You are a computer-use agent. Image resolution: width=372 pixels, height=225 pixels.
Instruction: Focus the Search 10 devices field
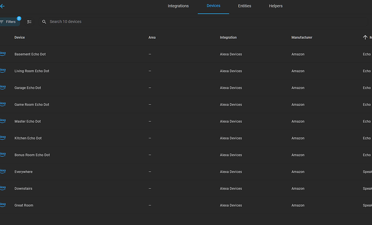204,22
